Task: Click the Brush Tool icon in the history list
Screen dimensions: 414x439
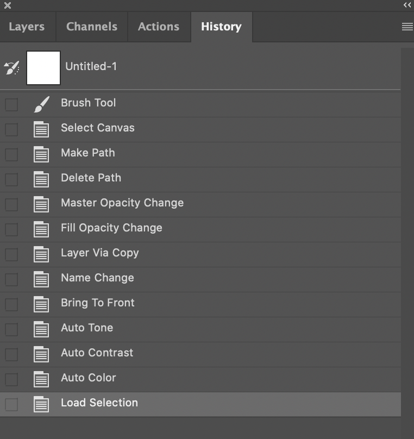Action: 41,104
